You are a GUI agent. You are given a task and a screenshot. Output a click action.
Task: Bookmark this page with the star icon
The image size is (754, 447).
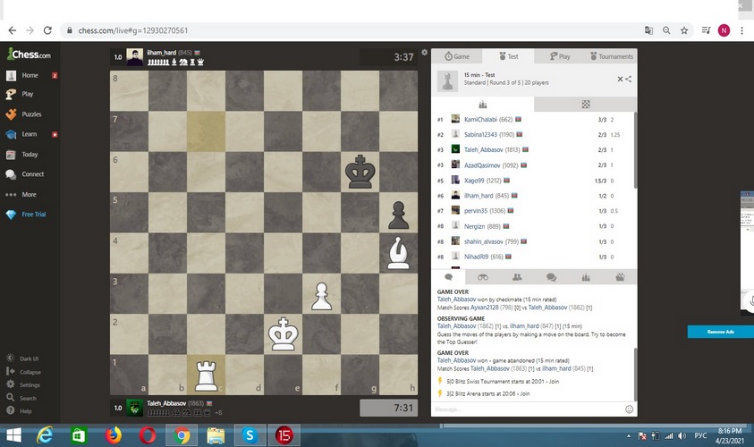(x=684, y=30)
